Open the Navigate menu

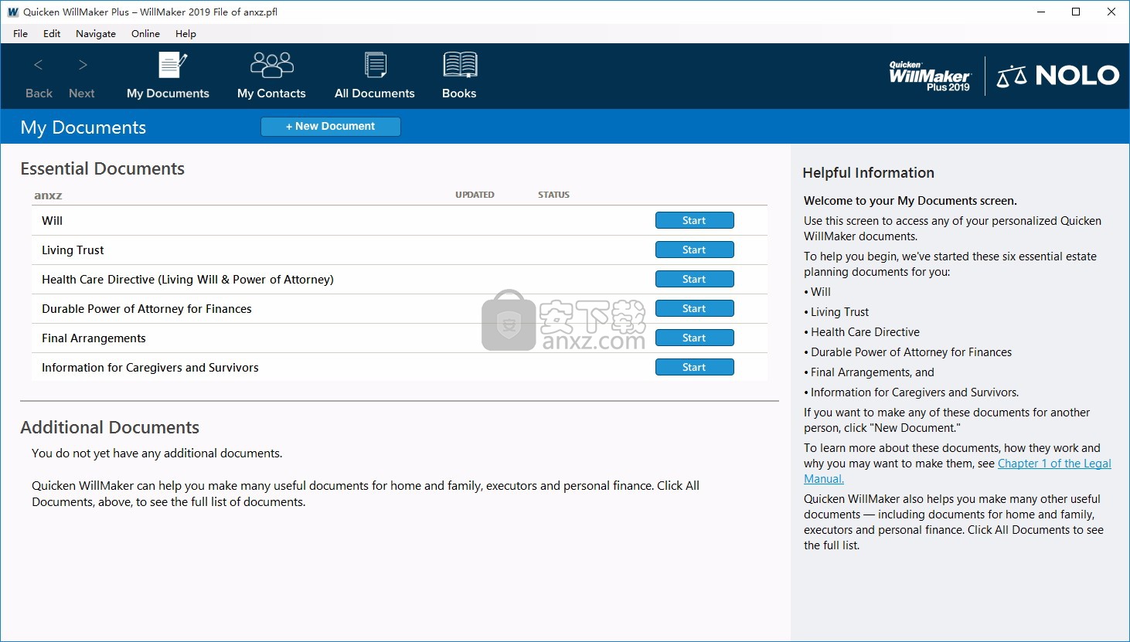click(x=96, y=33)
